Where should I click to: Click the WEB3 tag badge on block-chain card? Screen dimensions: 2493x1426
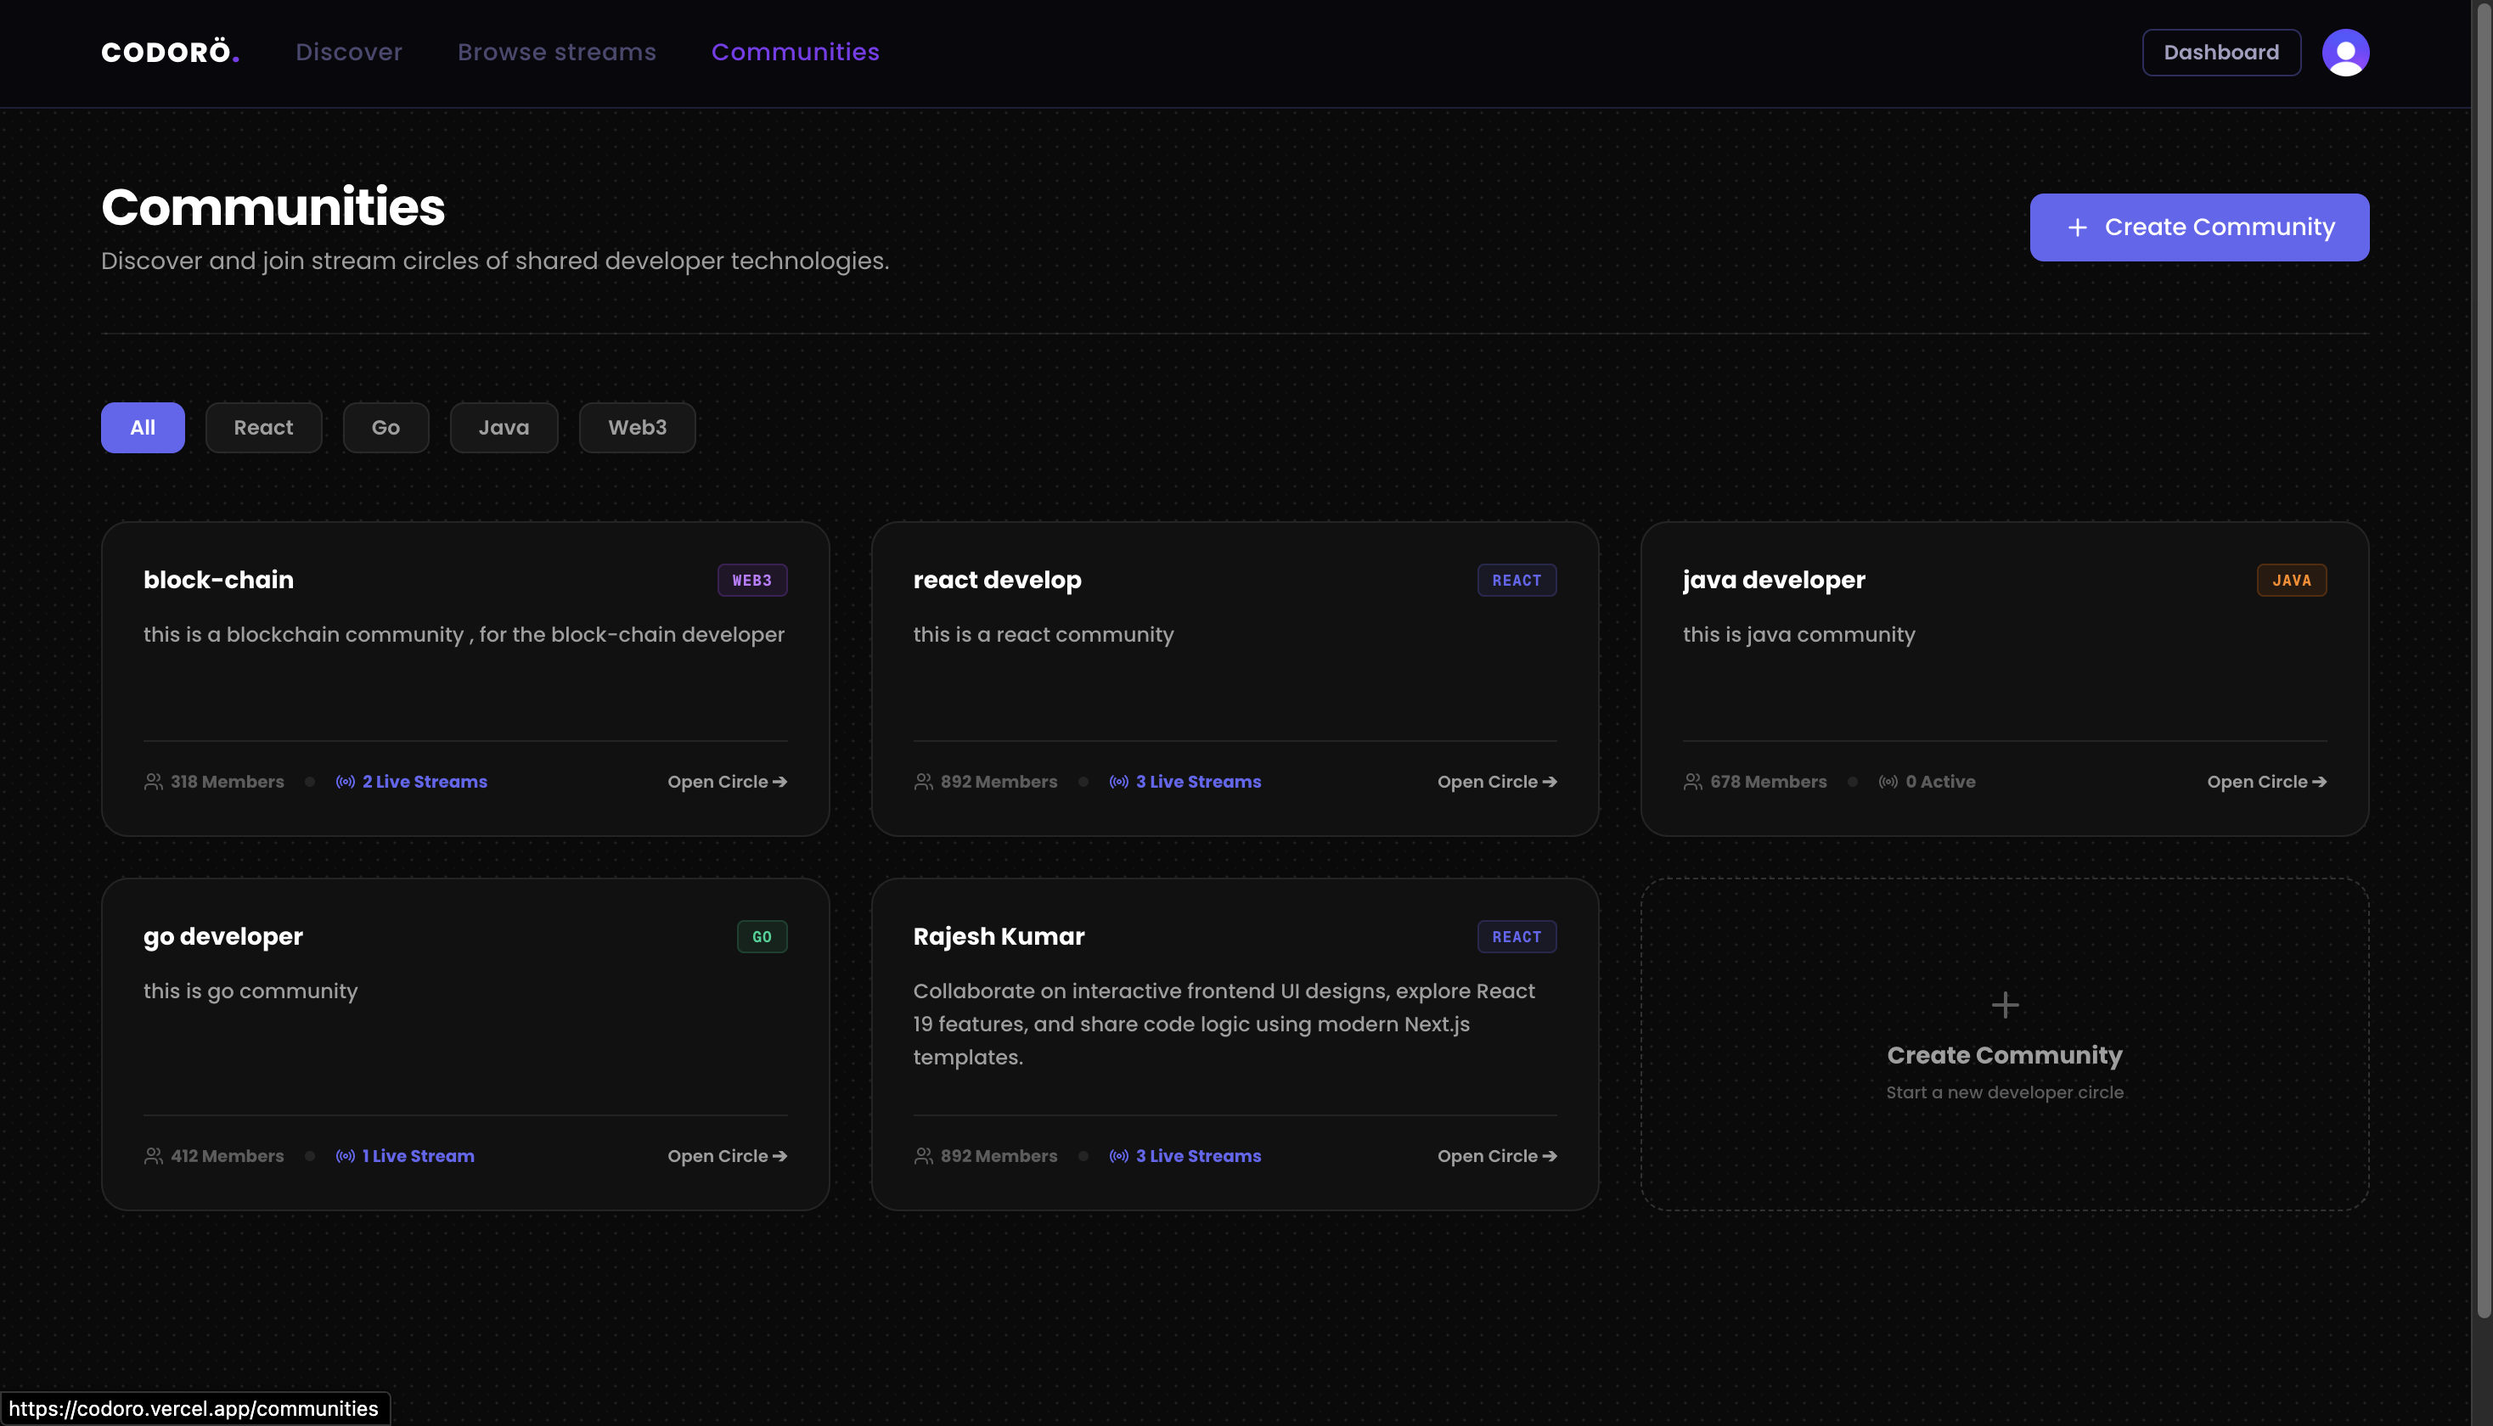click(x=752, y=580)
